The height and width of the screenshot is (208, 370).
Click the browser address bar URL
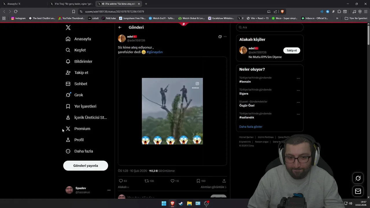pyautogui.click(x=115, y=12)
